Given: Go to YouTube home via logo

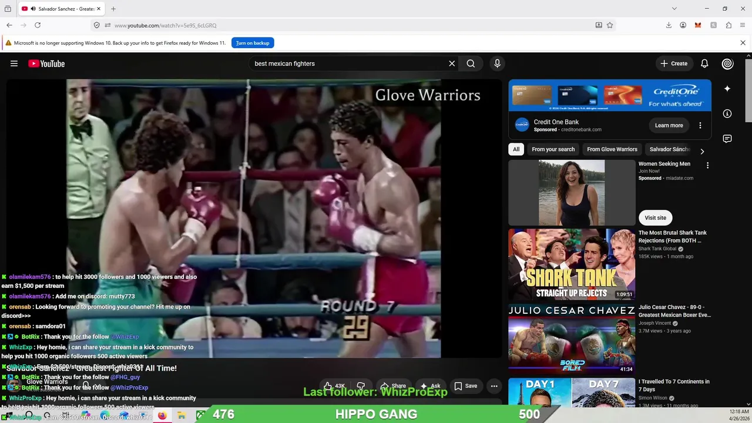Looking at the screenshot, I should point(46,63).
